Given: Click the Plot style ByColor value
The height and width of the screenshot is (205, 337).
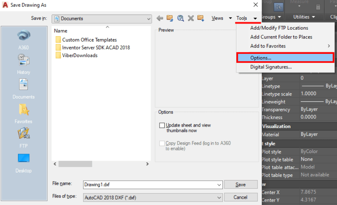Looking at the screenshot, I should 309,152.
